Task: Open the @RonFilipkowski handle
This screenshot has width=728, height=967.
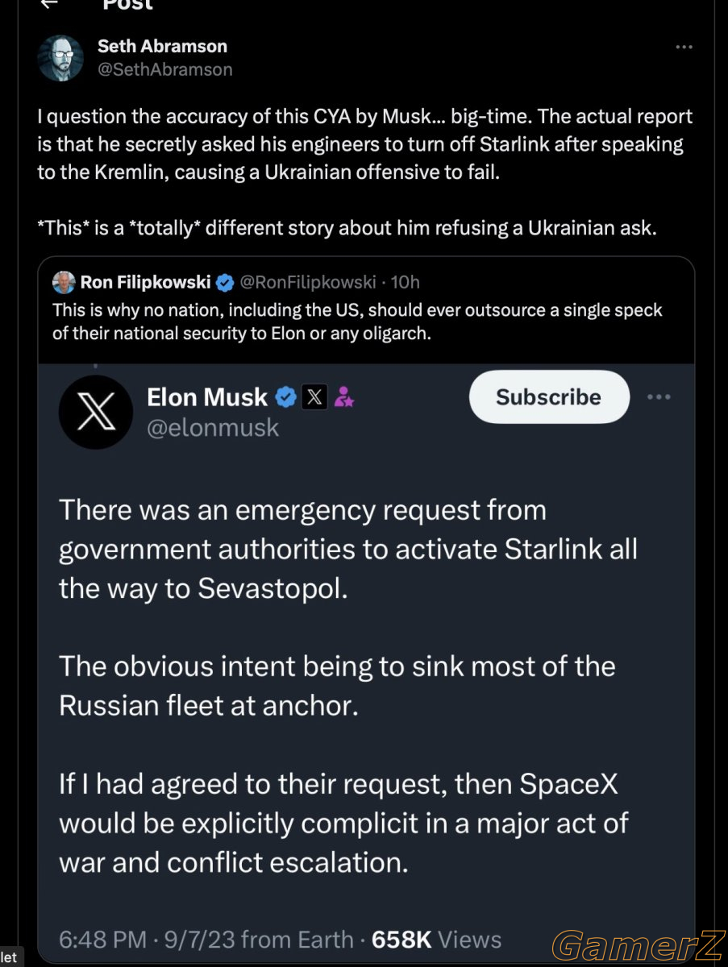Action: 308,282
